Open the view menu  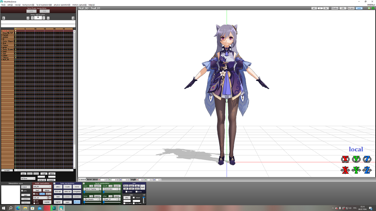click(x=18, y=5)
